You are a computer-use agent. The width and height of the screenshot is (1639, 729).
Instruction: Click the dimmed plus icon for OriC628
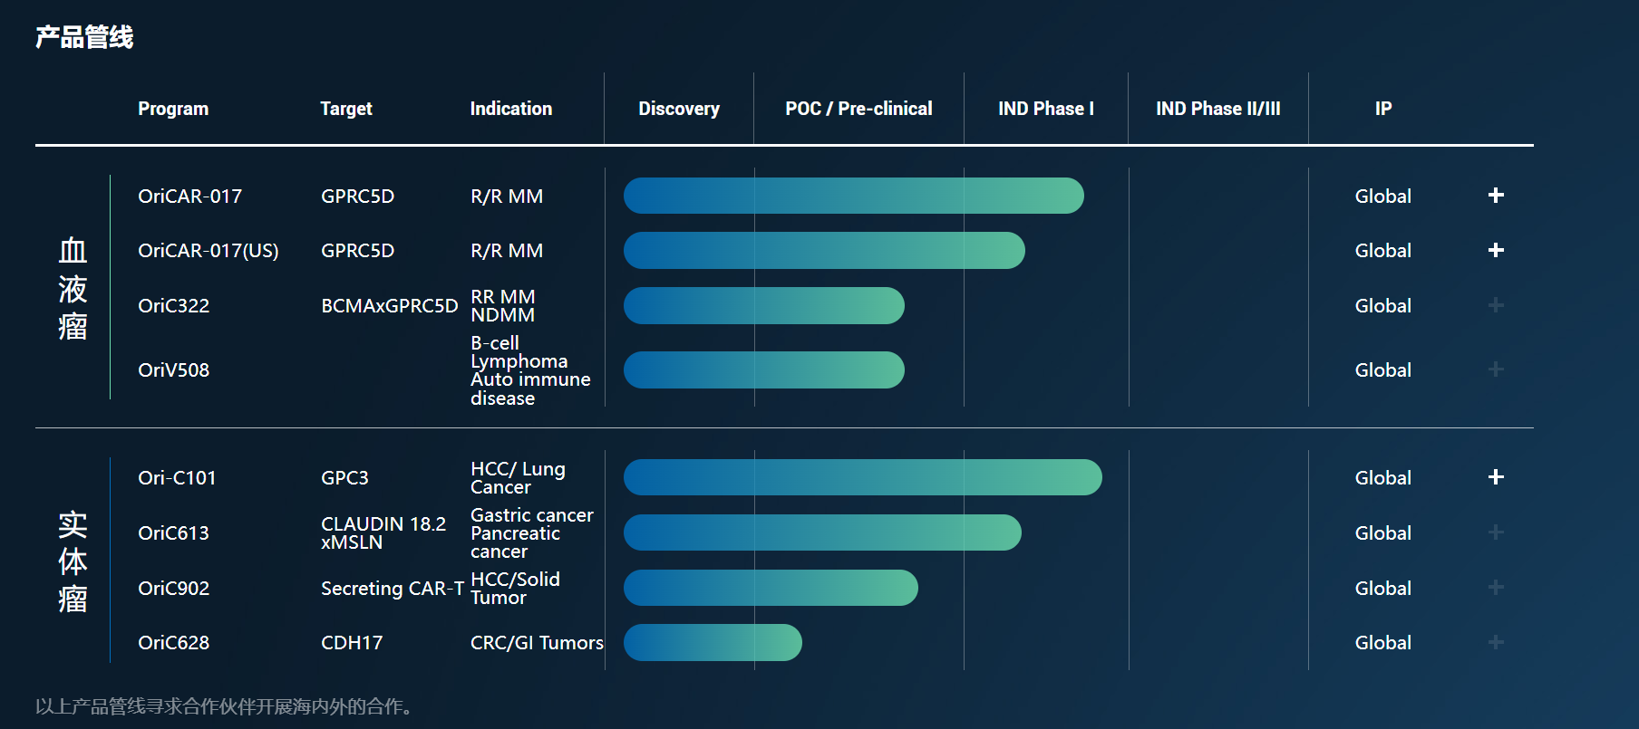tap(1496, 642)
